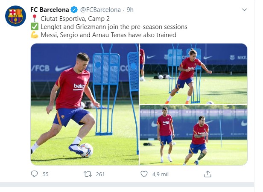The image size is (263, 192).
Task: Expand the tweet options chevron
Action: click(244, 9)
